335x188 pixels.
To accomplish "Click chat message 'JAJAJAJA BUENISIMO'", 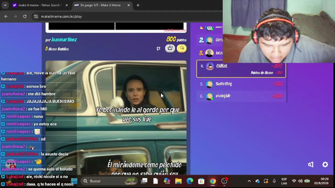I will 50,102.
